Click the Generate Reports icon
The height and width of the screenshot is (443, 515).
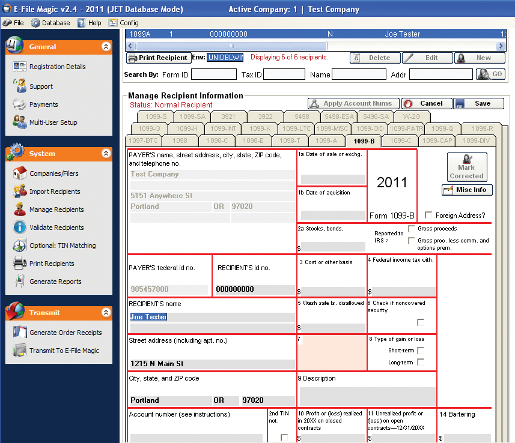(19, 282)
